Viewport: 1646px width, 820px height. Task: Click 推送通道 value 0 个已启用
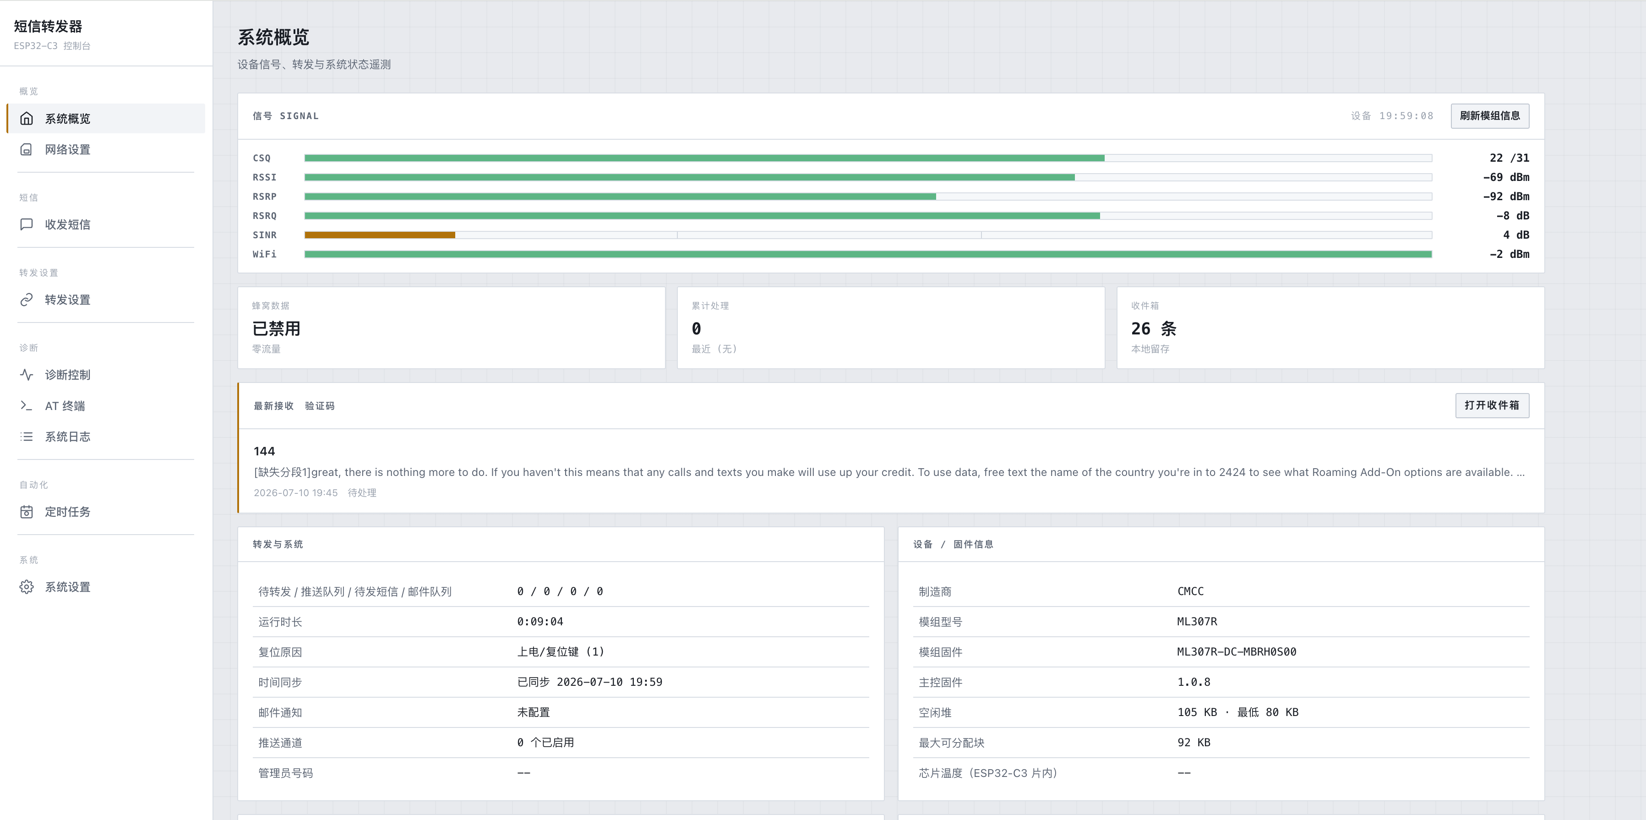(545, 743)
